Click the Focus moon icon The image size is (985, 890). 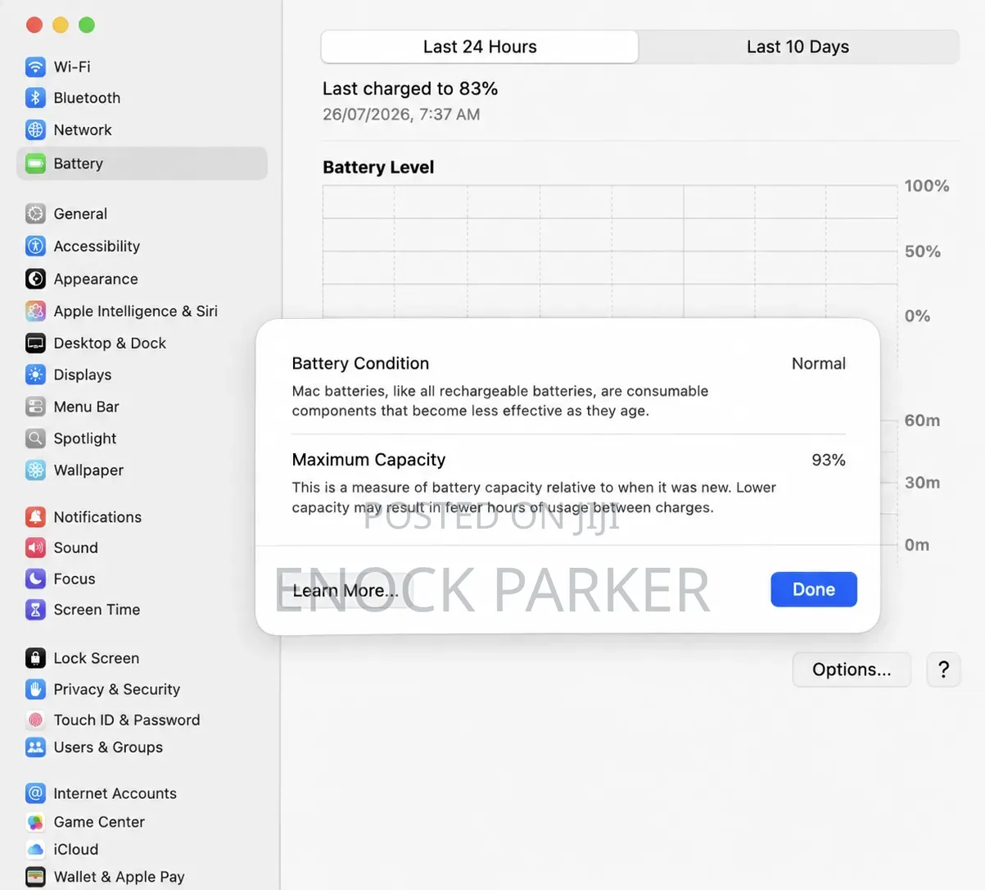coord(35,579)
